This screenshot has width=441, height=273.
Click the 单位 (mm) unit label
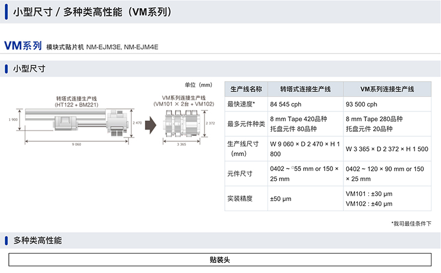(x=198, y=84)
